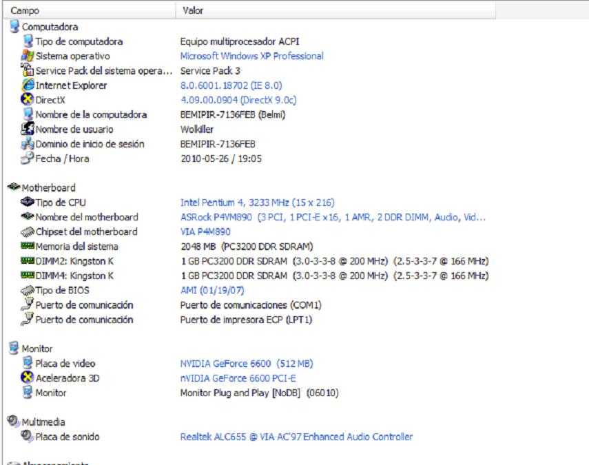This screenshot has width=589, height=465.
Task: Select the Fecha / Hora label
Action: tap(63, 158)
